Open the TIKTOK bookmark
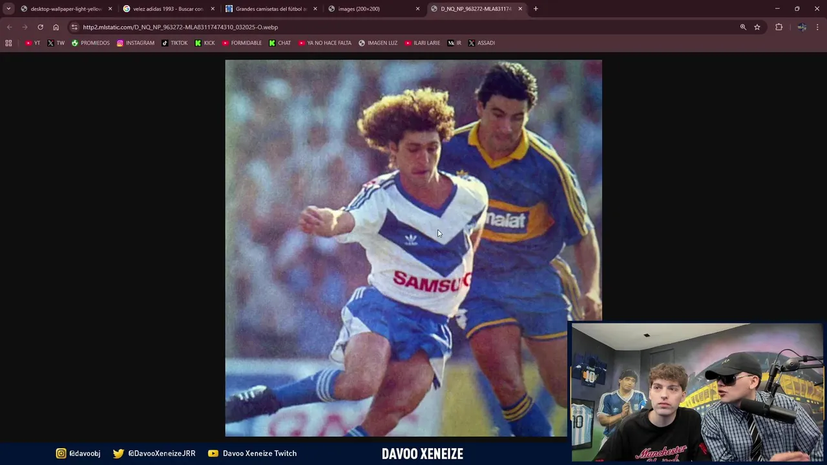Screen dimensions: 827x465 [x=174, y=43]
